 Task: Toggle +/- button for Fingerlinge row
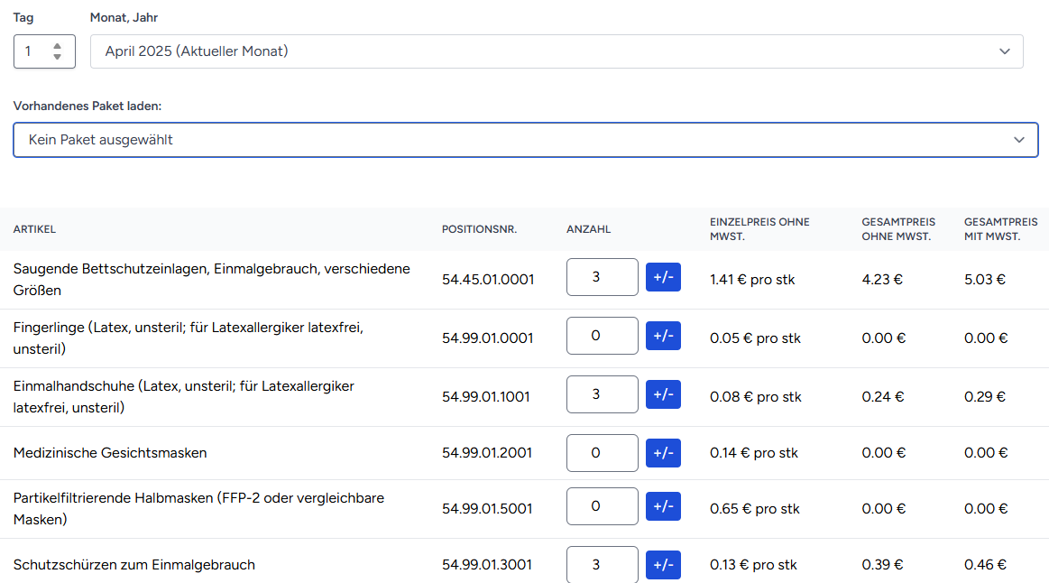point(663,336)
